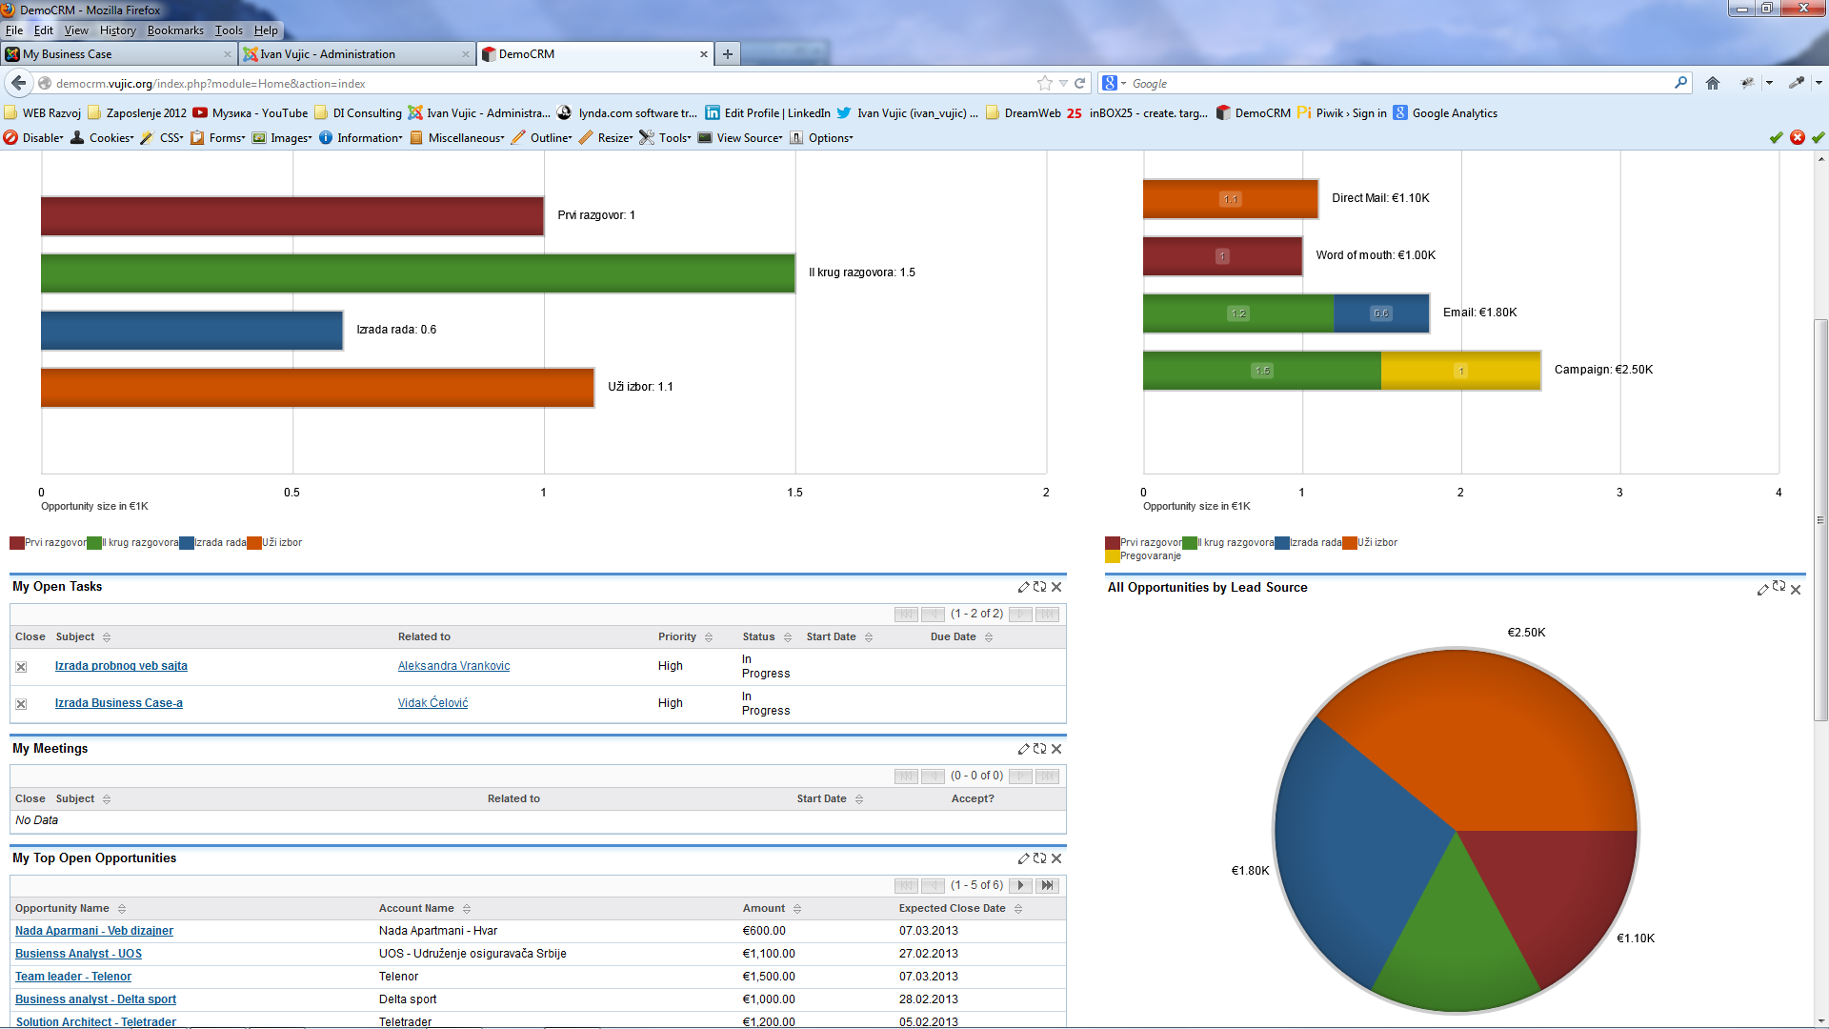Open Aleksandra Vrankovic related record

click(453, 666)
